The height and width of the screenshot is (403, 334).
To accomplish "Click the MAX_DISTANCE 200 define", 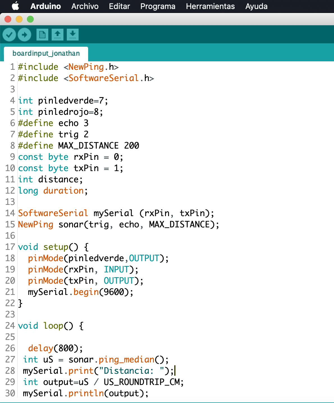I will coord(79,146).
